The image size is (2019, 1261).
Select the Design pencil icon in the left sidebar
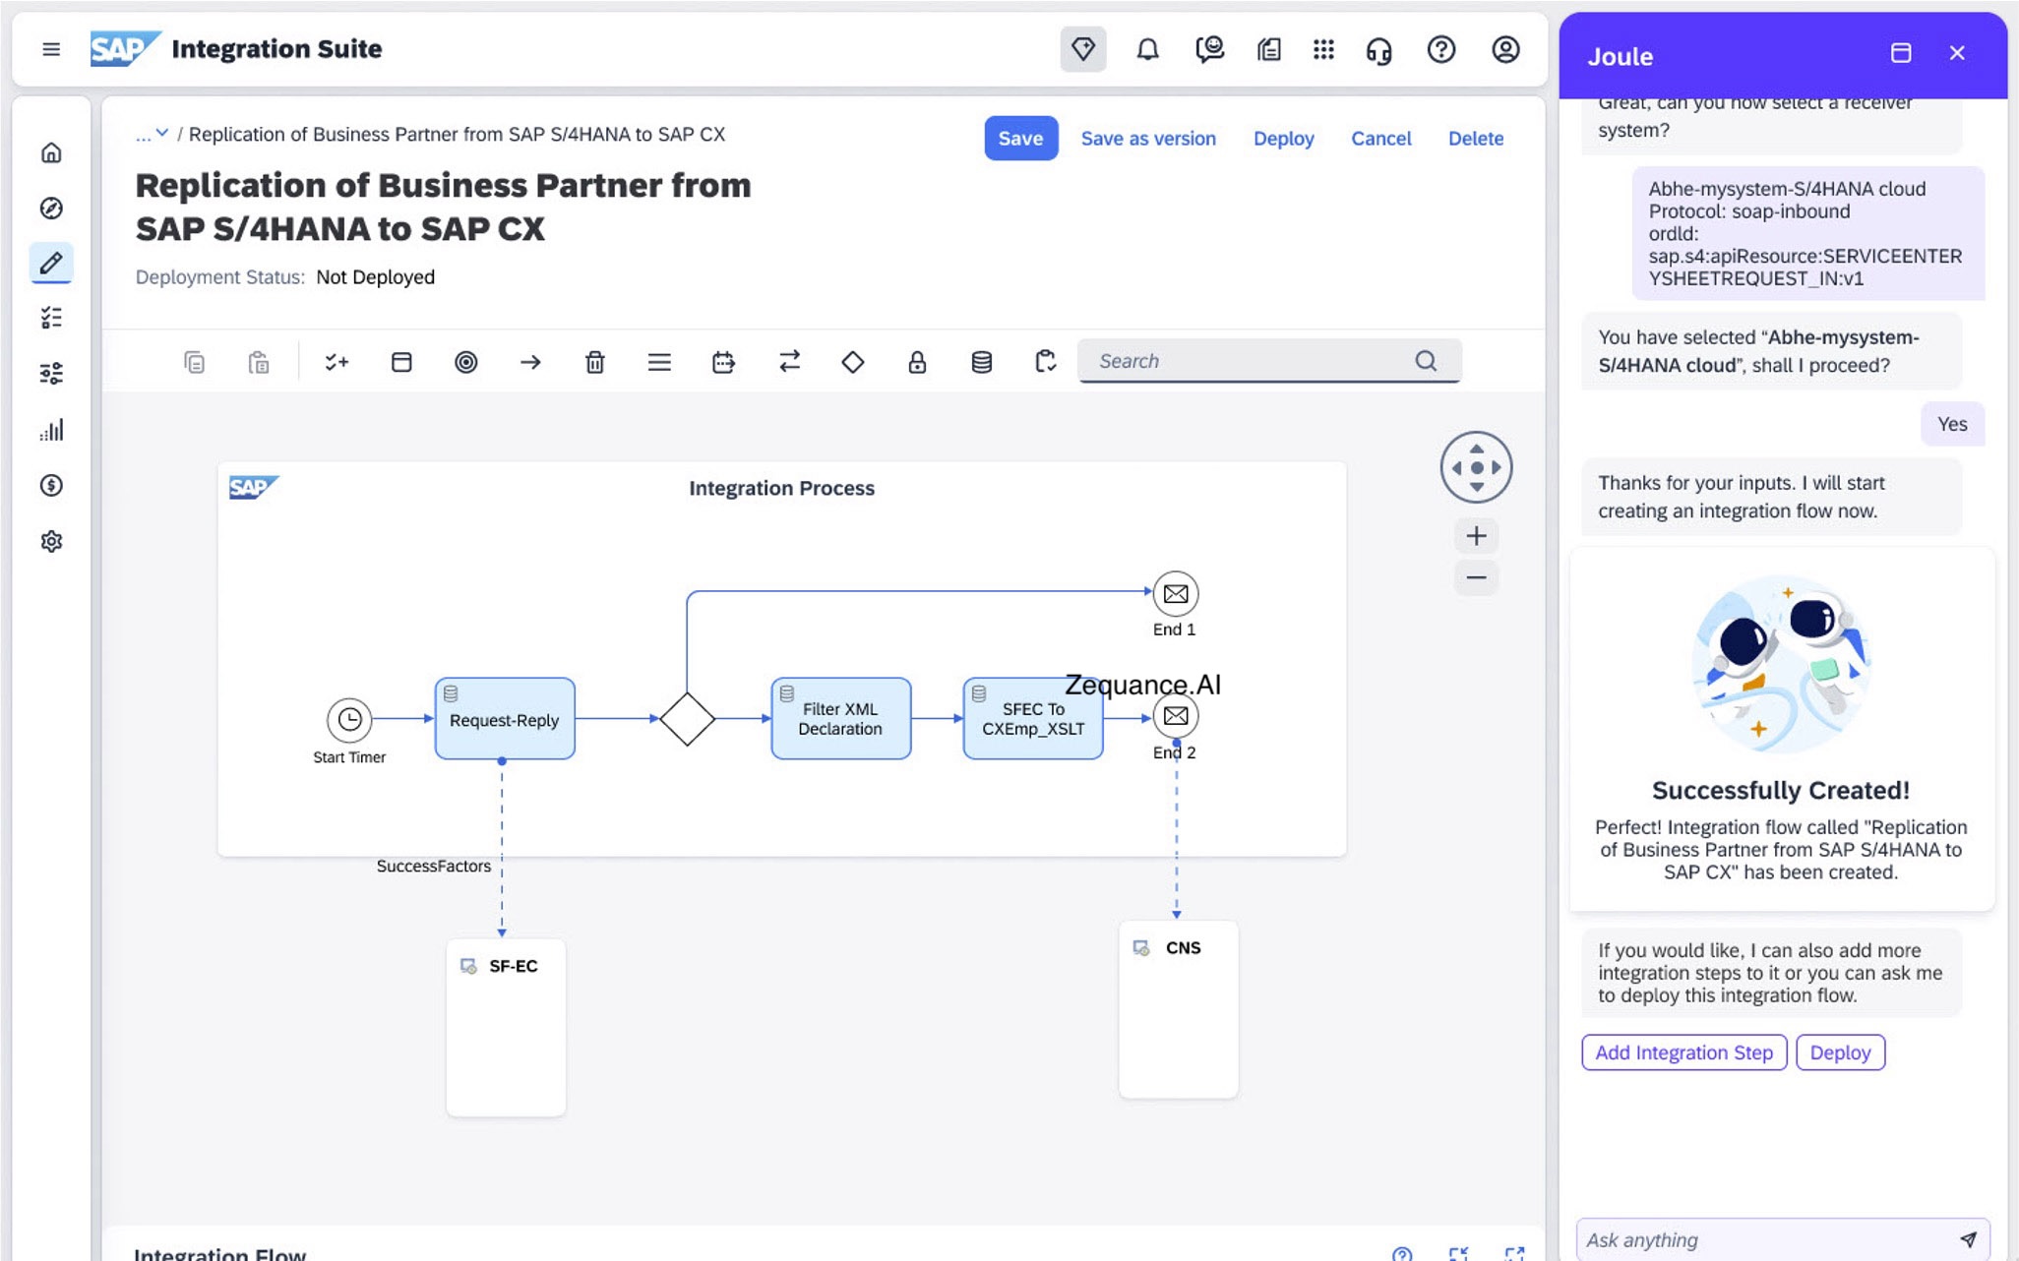(52, 263)
